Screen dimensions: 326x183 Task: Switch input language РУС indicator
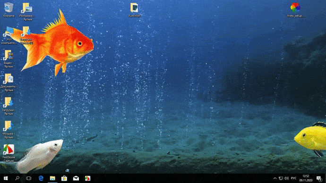point(293,178)
